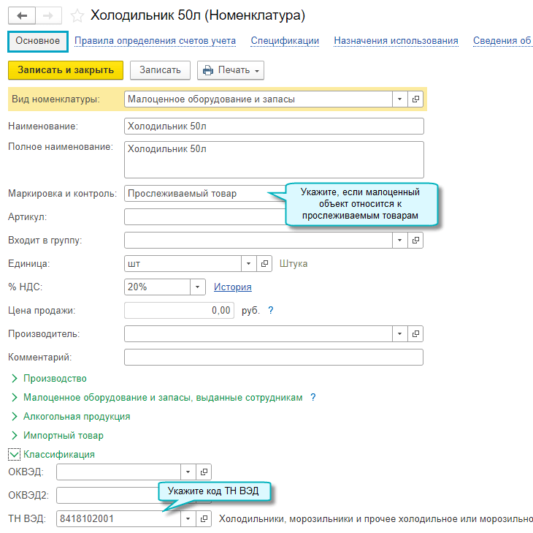Click the Записать button
The image size is (533, 533).
point(160,70)
